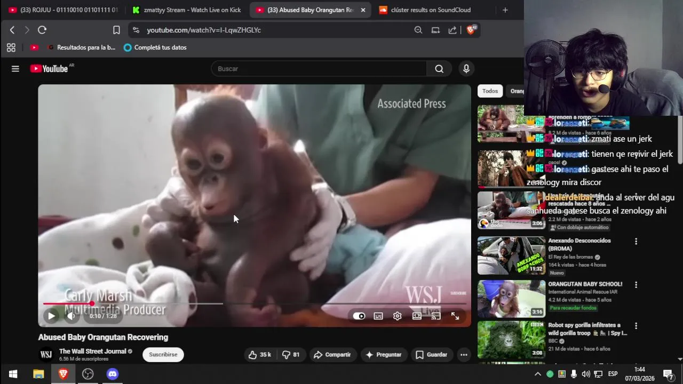Open options menu for Robot spy gorilla video

(636, 326)
